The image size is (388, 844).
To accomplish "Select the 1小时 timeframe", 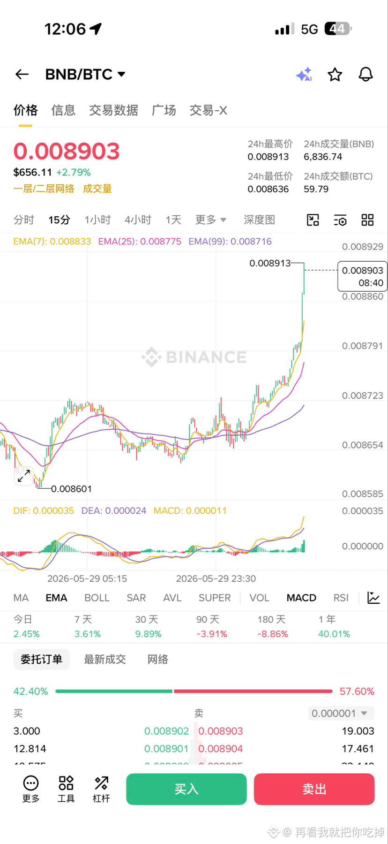I will click(x=97, y=220).
